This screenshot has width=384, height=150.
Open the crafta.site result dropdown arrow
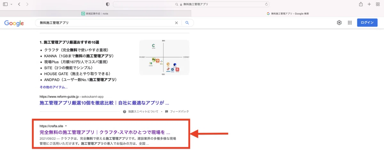pyautogui.click(x=66, y=126)
